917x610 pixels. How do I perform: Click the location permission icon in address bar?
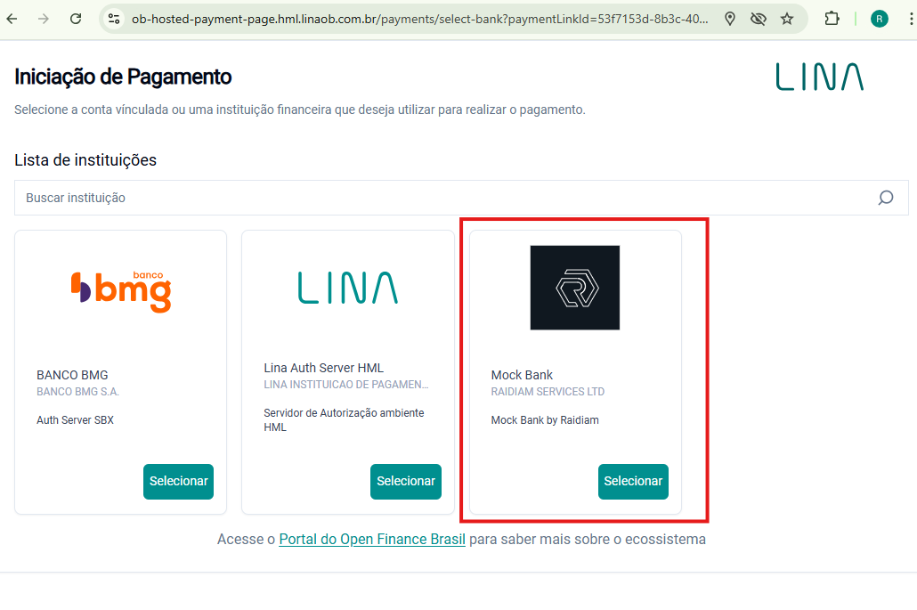click(x=730, y=19)
